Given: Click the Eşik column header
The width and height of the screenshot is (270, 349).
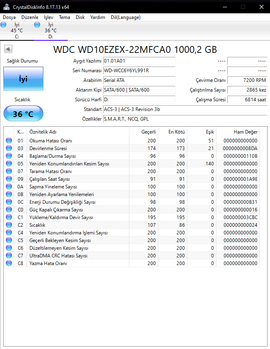Looking at the screenshot, I should coord(202,132).
